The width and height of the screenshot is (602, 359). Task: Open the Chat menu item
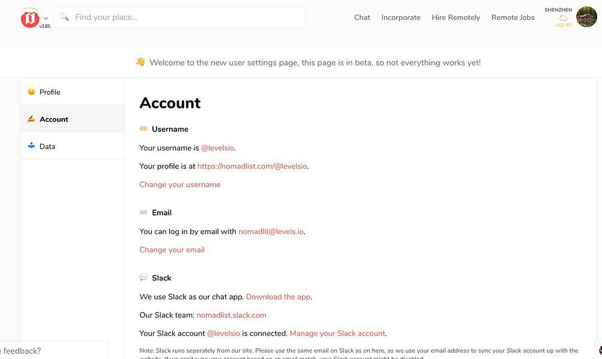coord(362,17)
